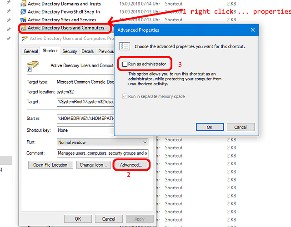Viewport: 291px width, 227px height.
Task: Click the Shortcut type cell in Domains and Trusts row
Action: coord(174,4)
